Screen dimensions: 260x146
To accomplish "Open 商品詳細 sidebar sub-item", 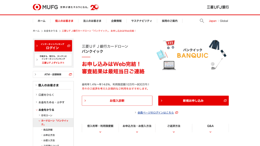I will click(48, 130).
